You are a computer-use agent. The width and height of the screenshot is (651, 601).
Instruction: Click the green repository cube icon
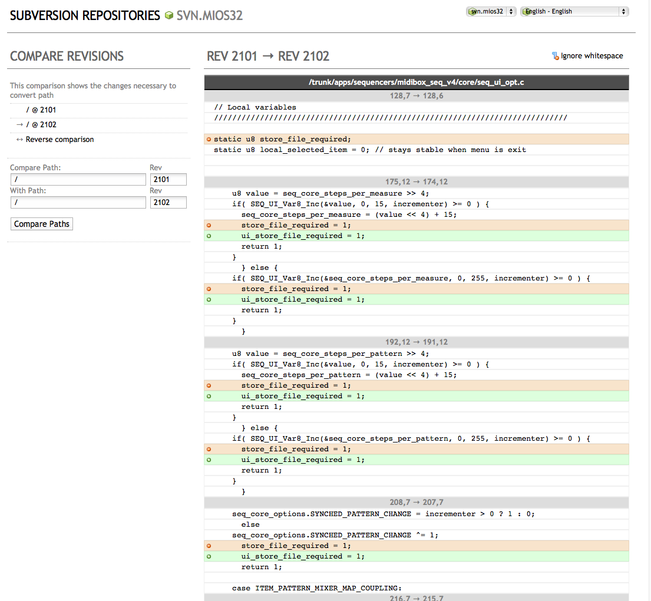point(169,16)
